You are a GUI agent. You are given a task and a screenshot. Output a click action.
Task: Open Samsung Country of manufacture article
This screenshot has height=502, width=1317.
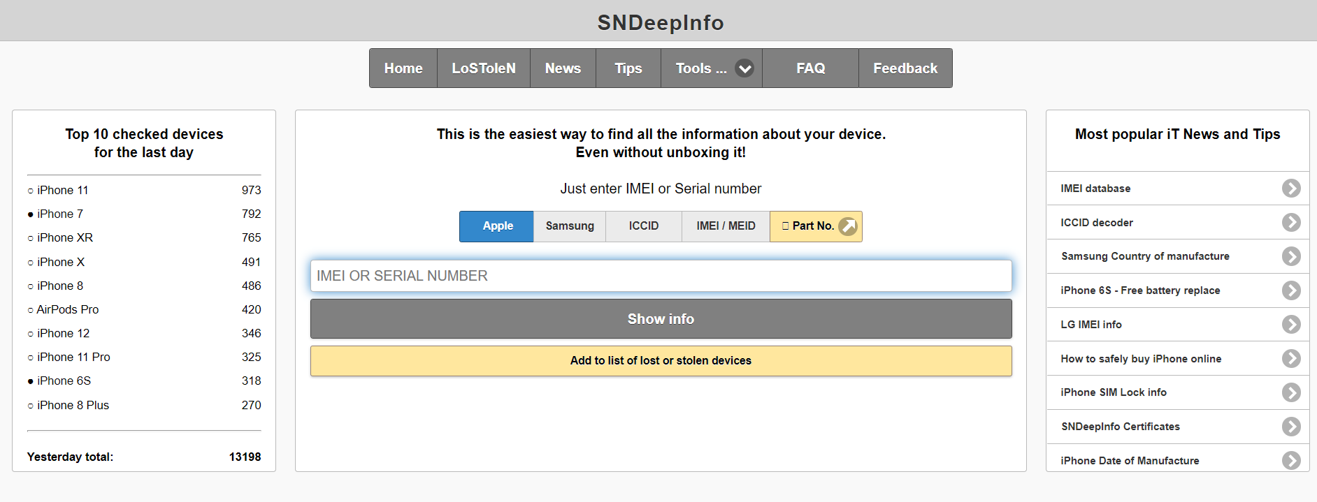[x=1177, y=256]
